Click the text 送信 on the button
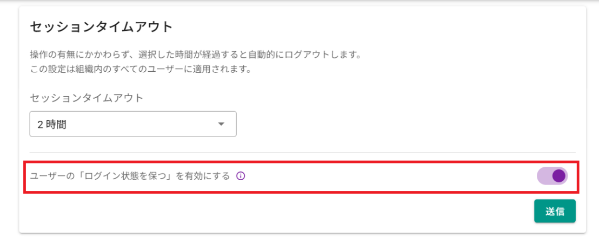 [x=555, y=212]
